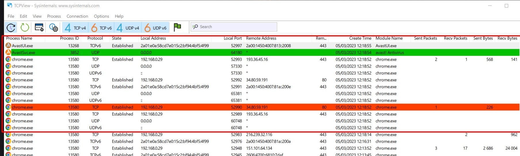Sort by Local Port column header
Image resolution: width=520 pixels, height=156 pixels.
tap(233, 38)
